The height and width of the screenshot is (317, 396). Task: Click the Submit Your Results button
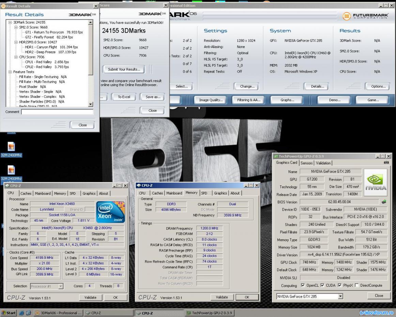pos(124,69)
